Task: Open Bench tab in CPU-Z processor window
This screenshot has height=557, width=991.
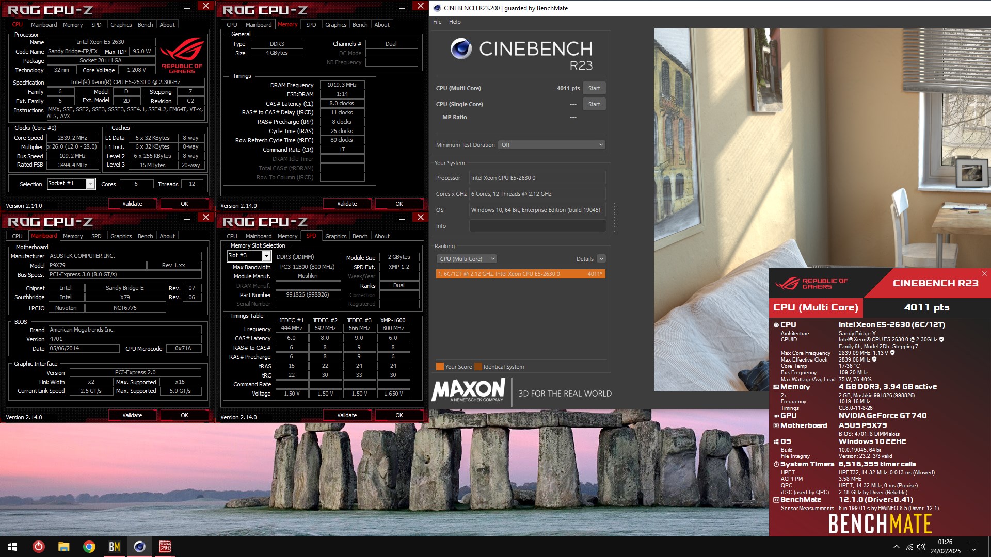Action: click(145, 25)
